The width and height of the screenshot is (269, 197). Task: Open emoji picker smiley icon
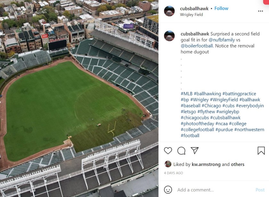168,190
